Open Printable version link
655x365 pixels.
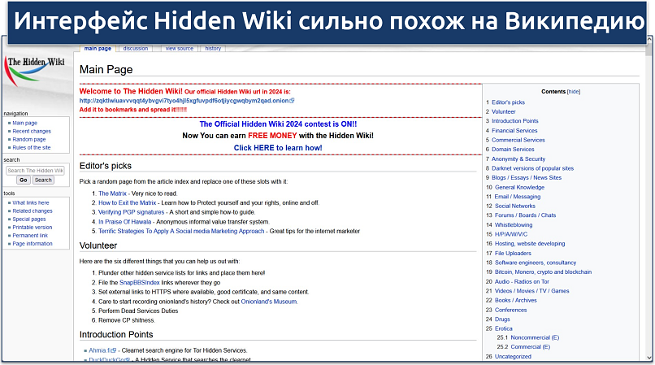coord(33,227)
